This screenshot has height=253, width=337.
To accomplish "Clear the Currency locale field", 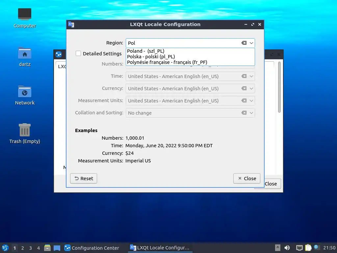I will pyautogui.click(x=244, y=88).
